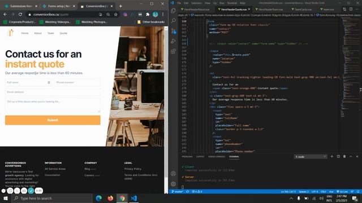Viewport: 362px width, 203px height.
Task: Split the VS Code editor to the right
Action: [351, 9]
